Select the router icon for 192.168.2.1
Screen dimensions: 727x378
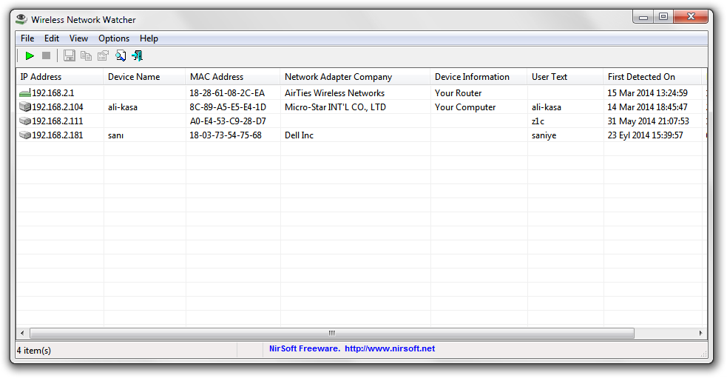25,93
